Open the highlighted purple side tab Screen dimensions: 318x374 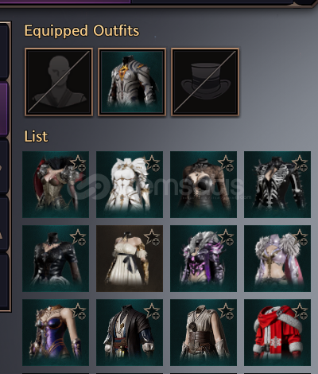[x=4, y=109]
